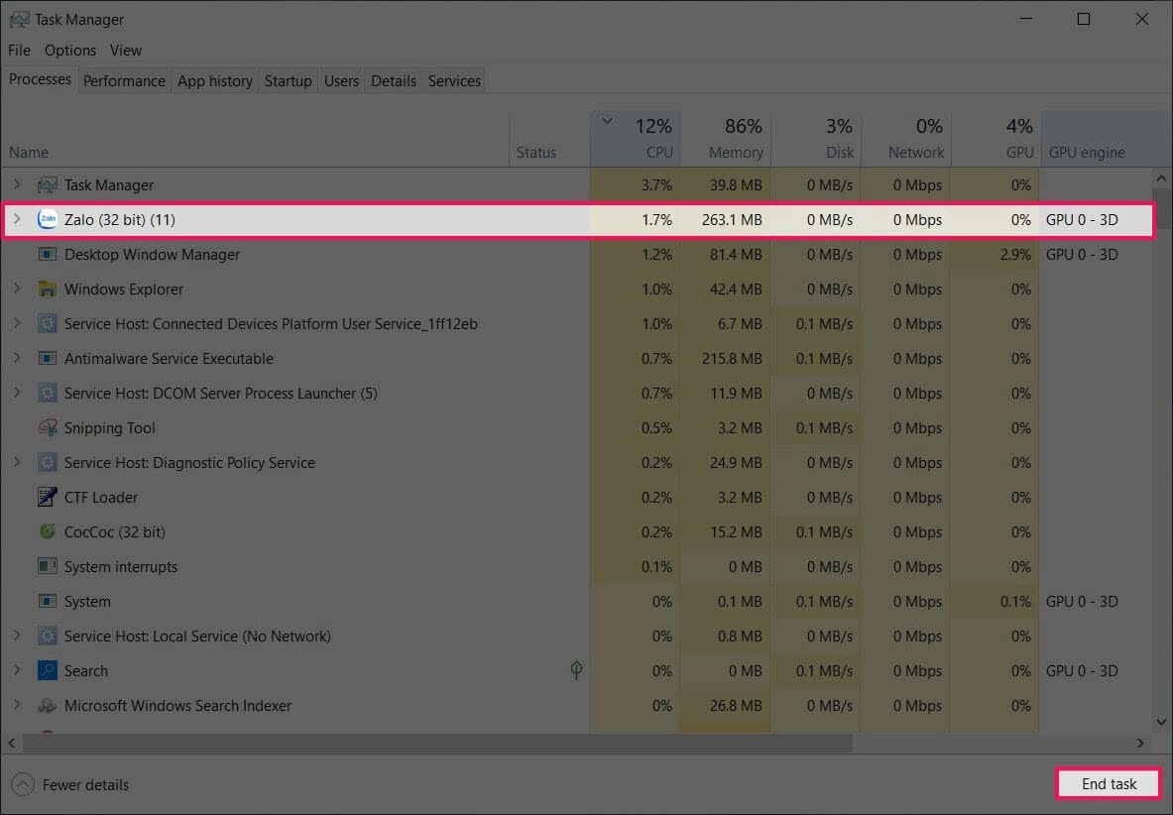Viewport: 1173px width, 815px height.
Task: Open the Options menu
Action: coord(70,51)
